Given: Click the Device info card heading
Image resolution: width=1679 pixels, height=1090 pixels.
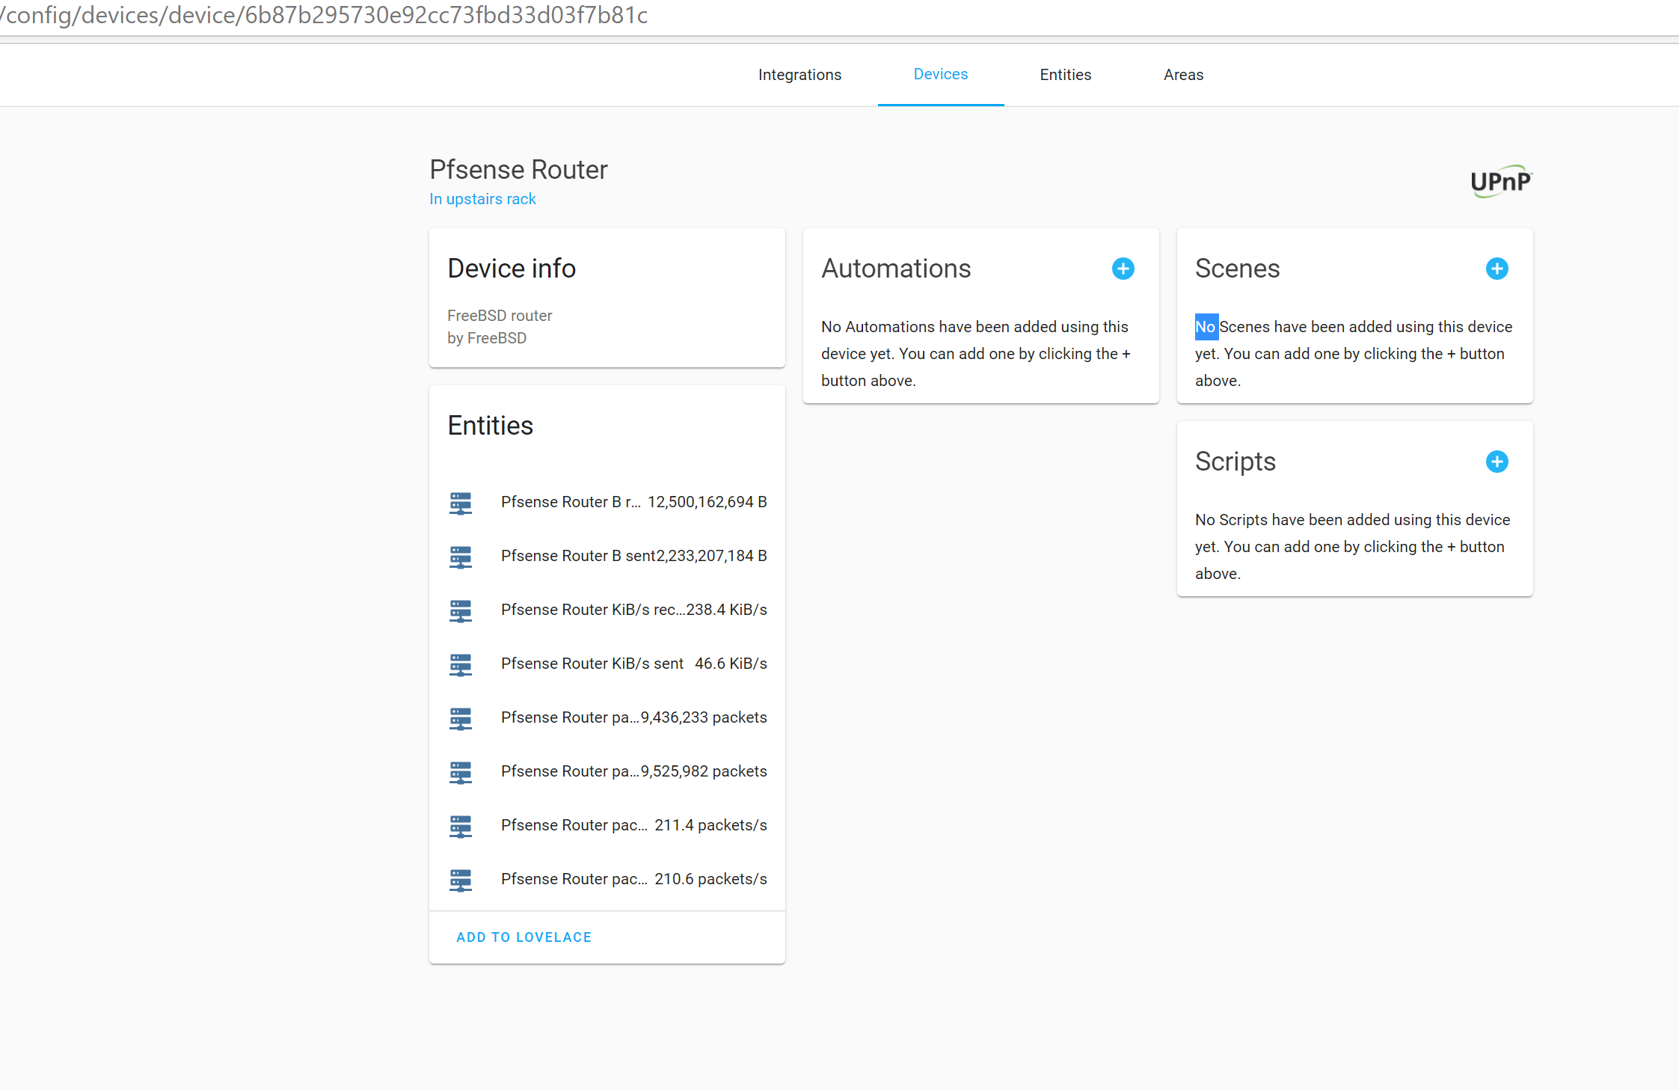Looking at the screenshot, I should point(512,269).
